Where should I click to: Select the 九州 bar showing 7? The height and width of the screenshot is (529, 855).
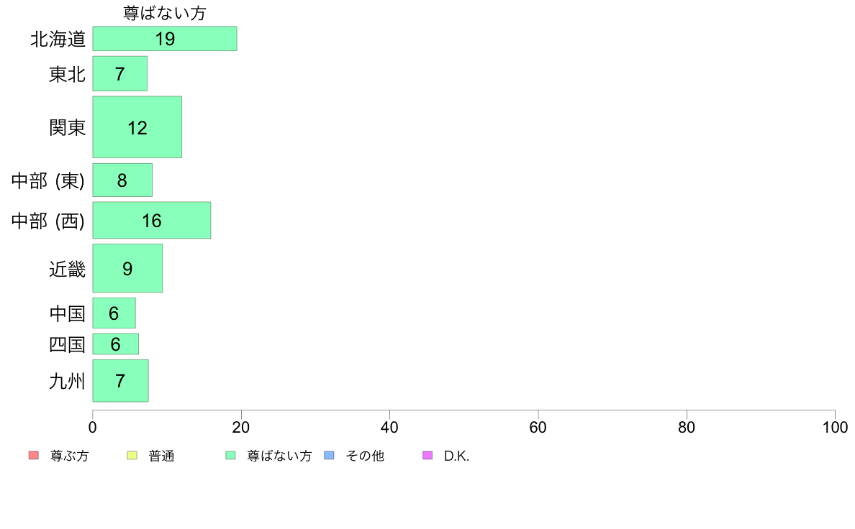[x=120, y=381]
